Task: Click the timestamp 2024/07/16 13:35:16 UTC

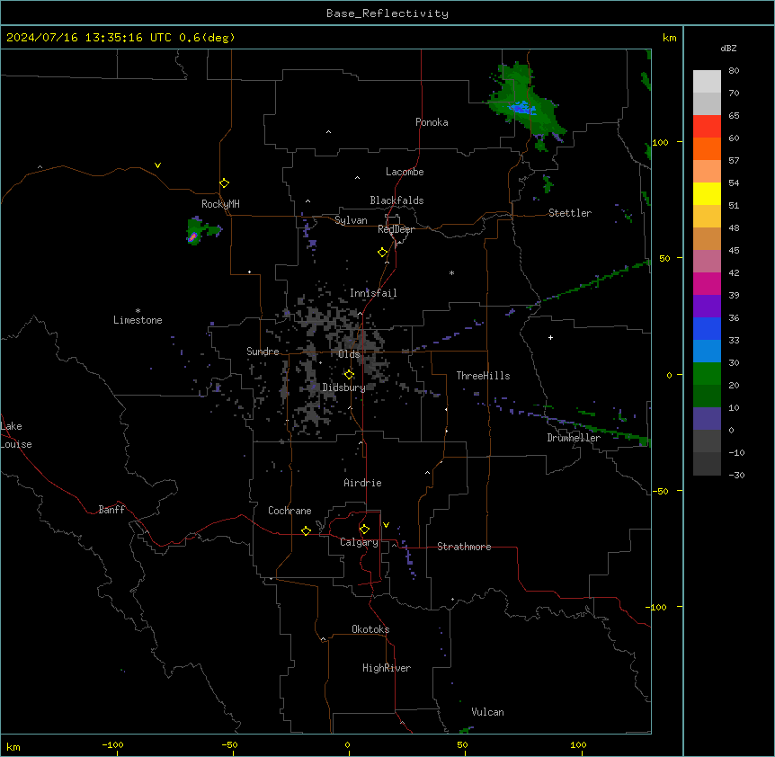Action: coord(88,38)
